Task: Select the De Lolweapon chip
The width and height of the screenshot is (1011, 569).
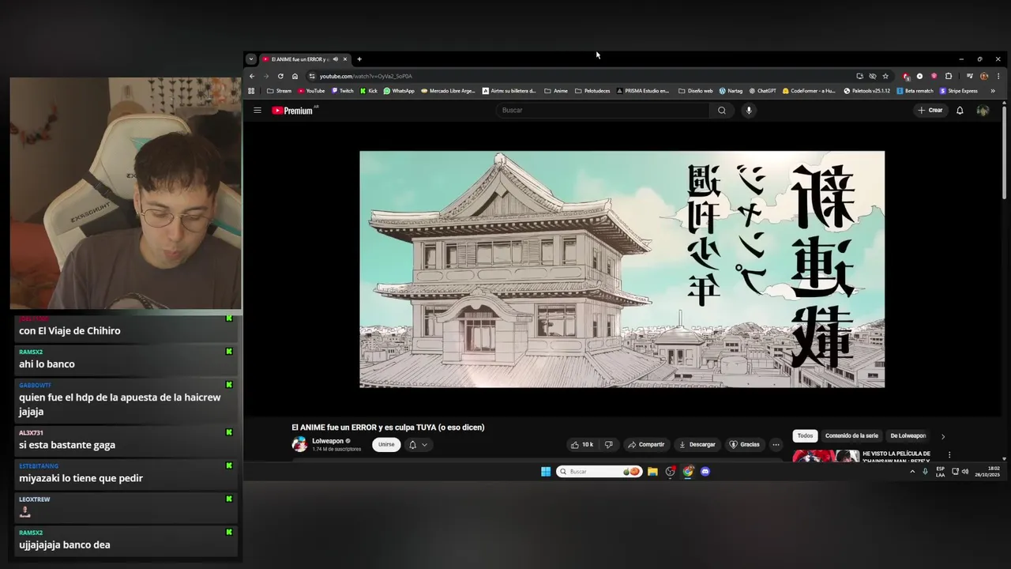Action: point(908,436)
